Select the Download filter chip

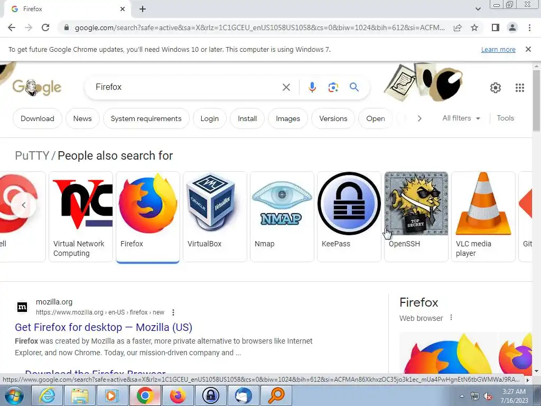(38, 118)
